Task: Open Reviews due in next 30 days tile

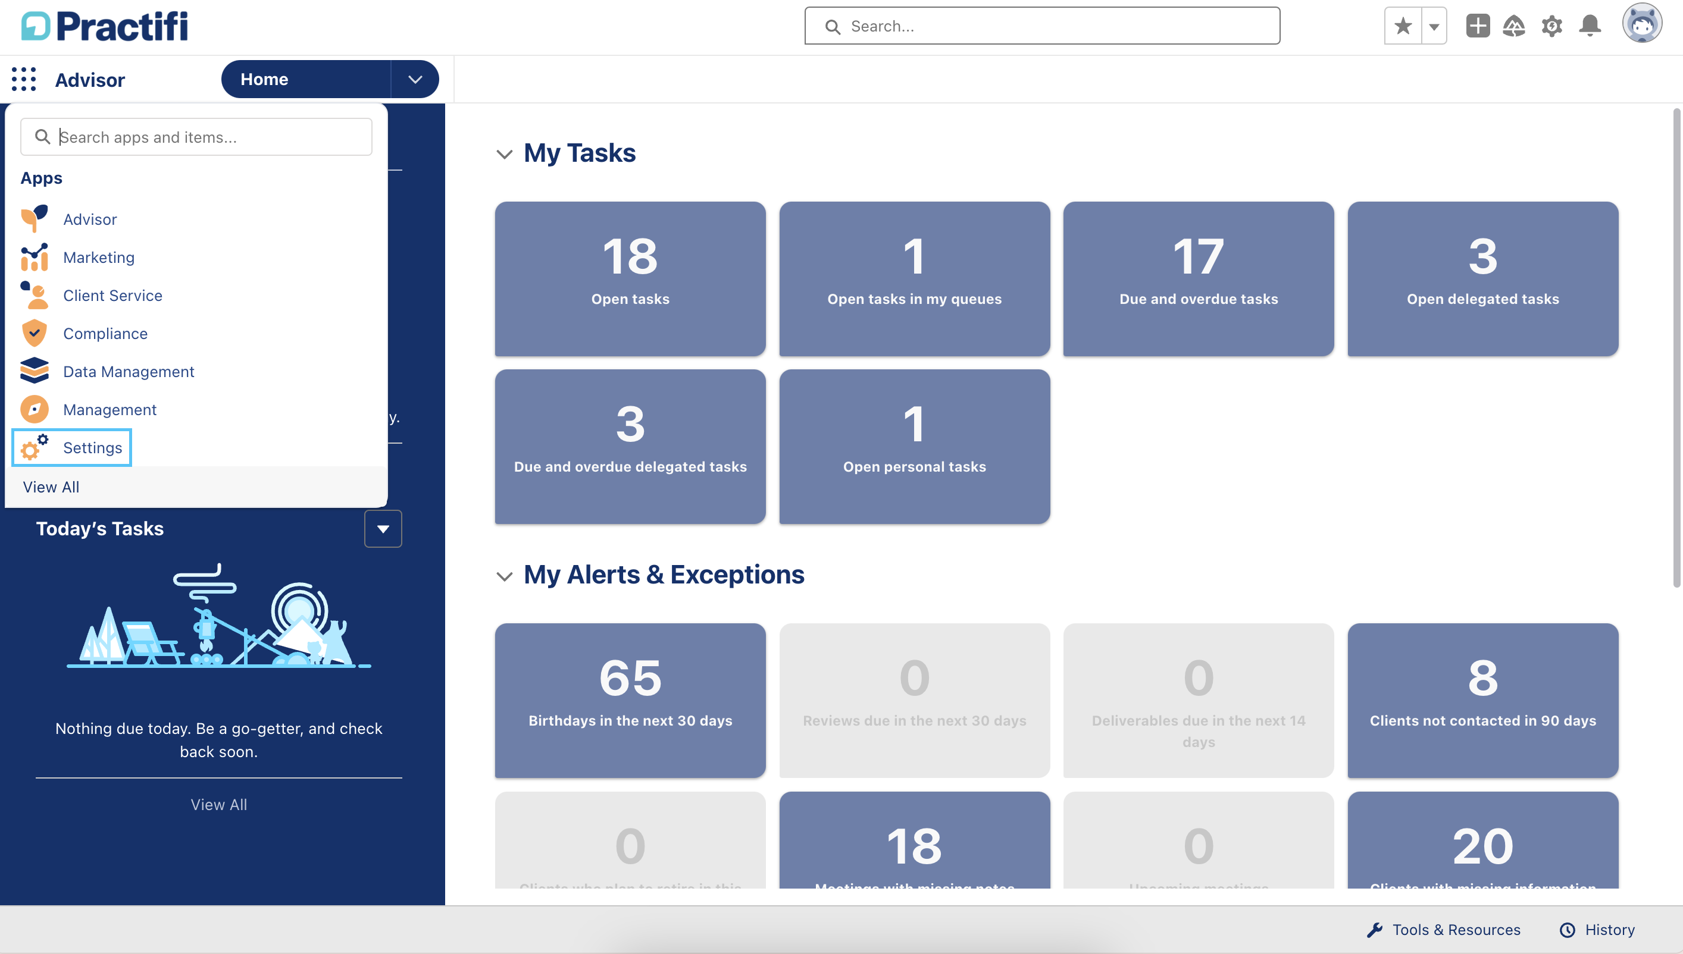Action: 914,700
